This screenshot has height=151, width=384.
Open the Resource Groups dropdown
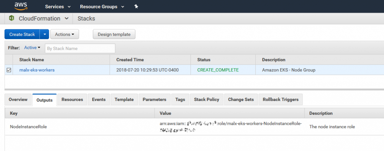[102, 7]
